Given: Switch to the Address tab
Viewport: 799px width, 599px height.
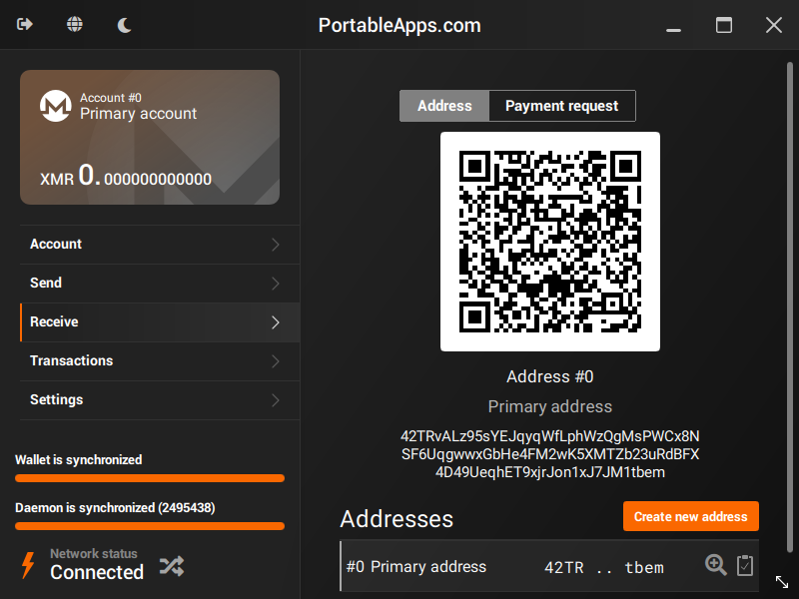Looking at the screenshot, I should (444, 106).
